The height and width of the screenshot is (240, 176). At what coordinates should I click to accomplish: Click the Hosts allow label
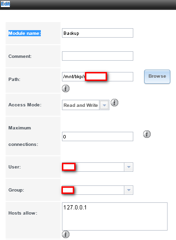click(x=23, y=213)
